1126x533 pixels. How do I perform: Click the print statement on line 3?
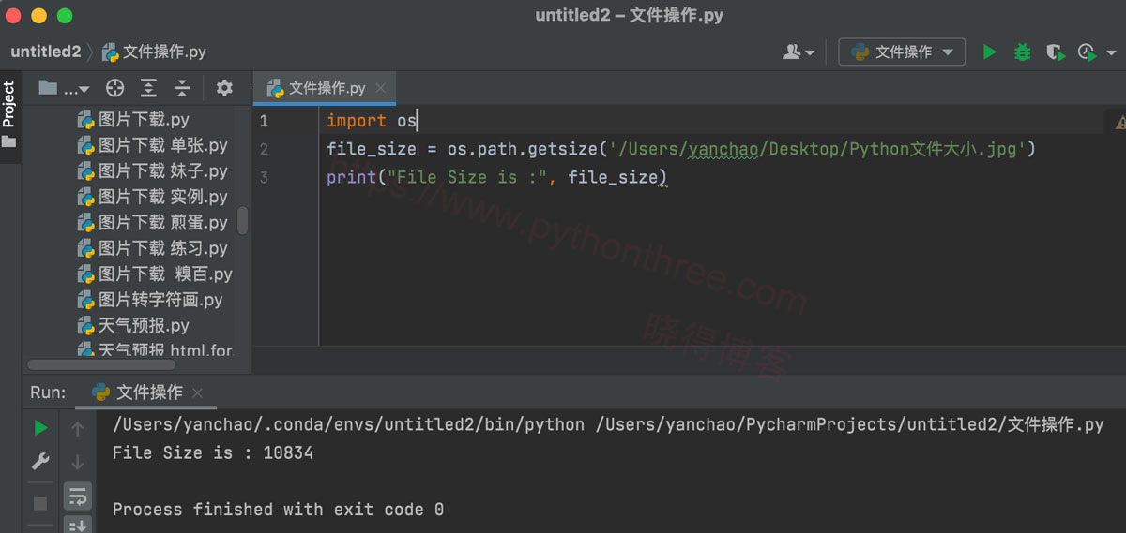[x=496, y=177]
